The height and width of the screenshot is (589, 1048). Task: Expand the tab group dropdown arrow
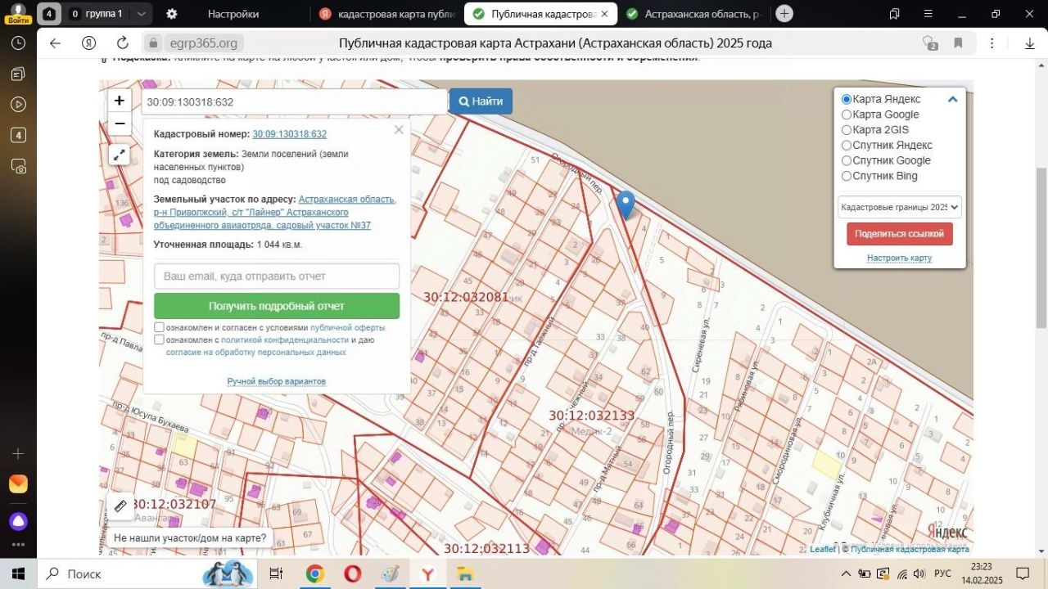(x=142, y=14)
